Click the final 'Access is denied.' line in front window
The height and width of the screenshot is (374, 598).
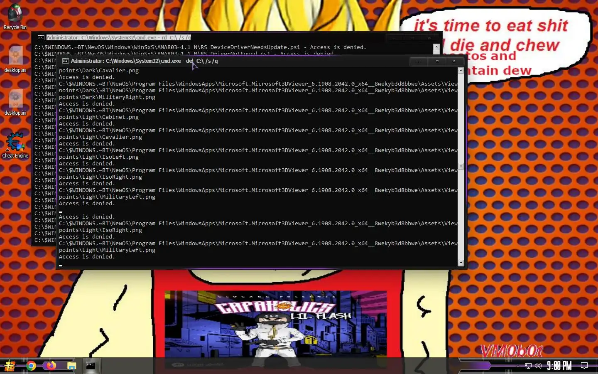pos(87,257)
